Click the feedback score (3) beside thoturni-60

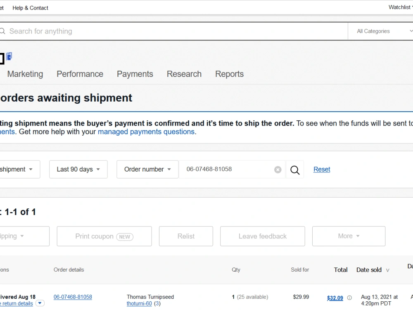pyautogui.click(x=157, y=303)
